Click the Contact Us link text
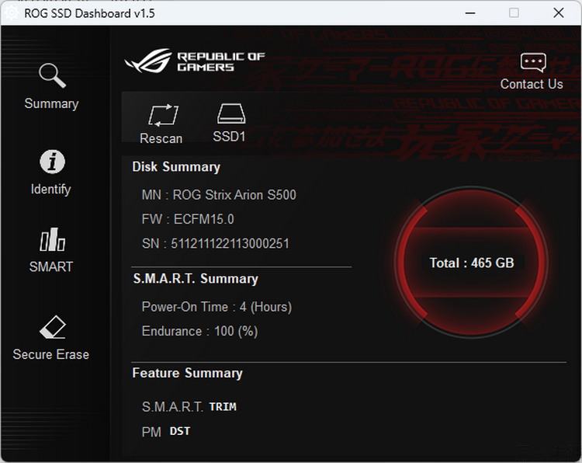582x463 pixels. click(532, 84)
